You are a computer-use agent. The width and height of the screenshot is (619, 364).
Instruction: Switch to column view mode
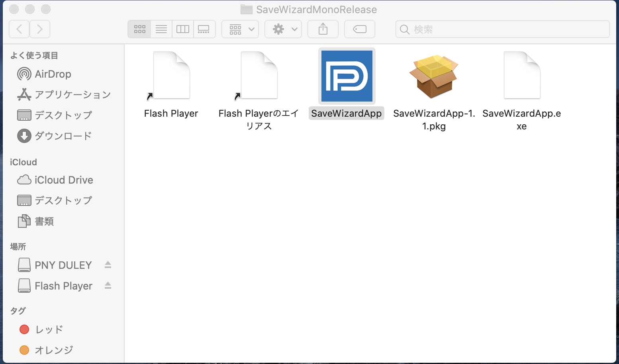pos(183,29)
